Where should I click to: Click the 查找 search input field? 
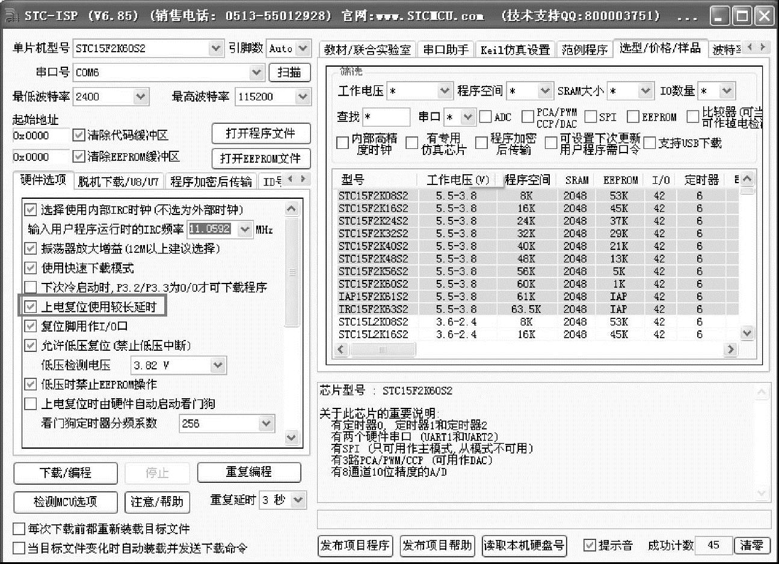[386, 117]
